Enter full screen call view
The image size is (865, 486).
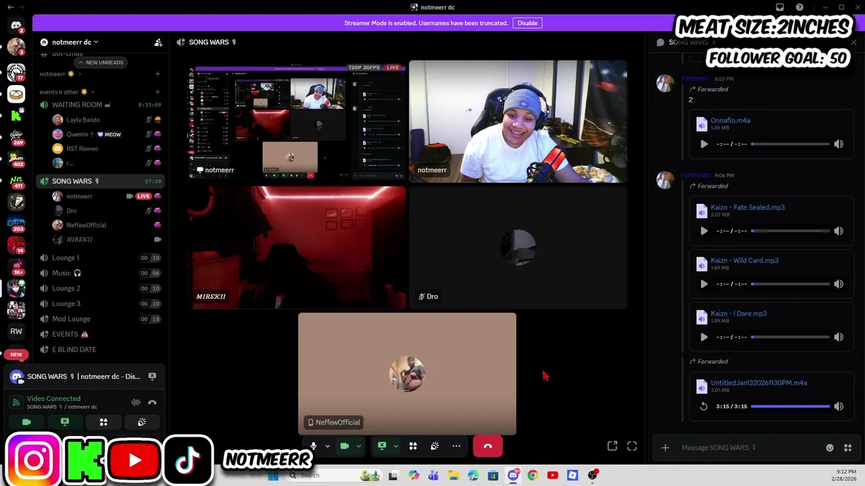pos(632,446)
